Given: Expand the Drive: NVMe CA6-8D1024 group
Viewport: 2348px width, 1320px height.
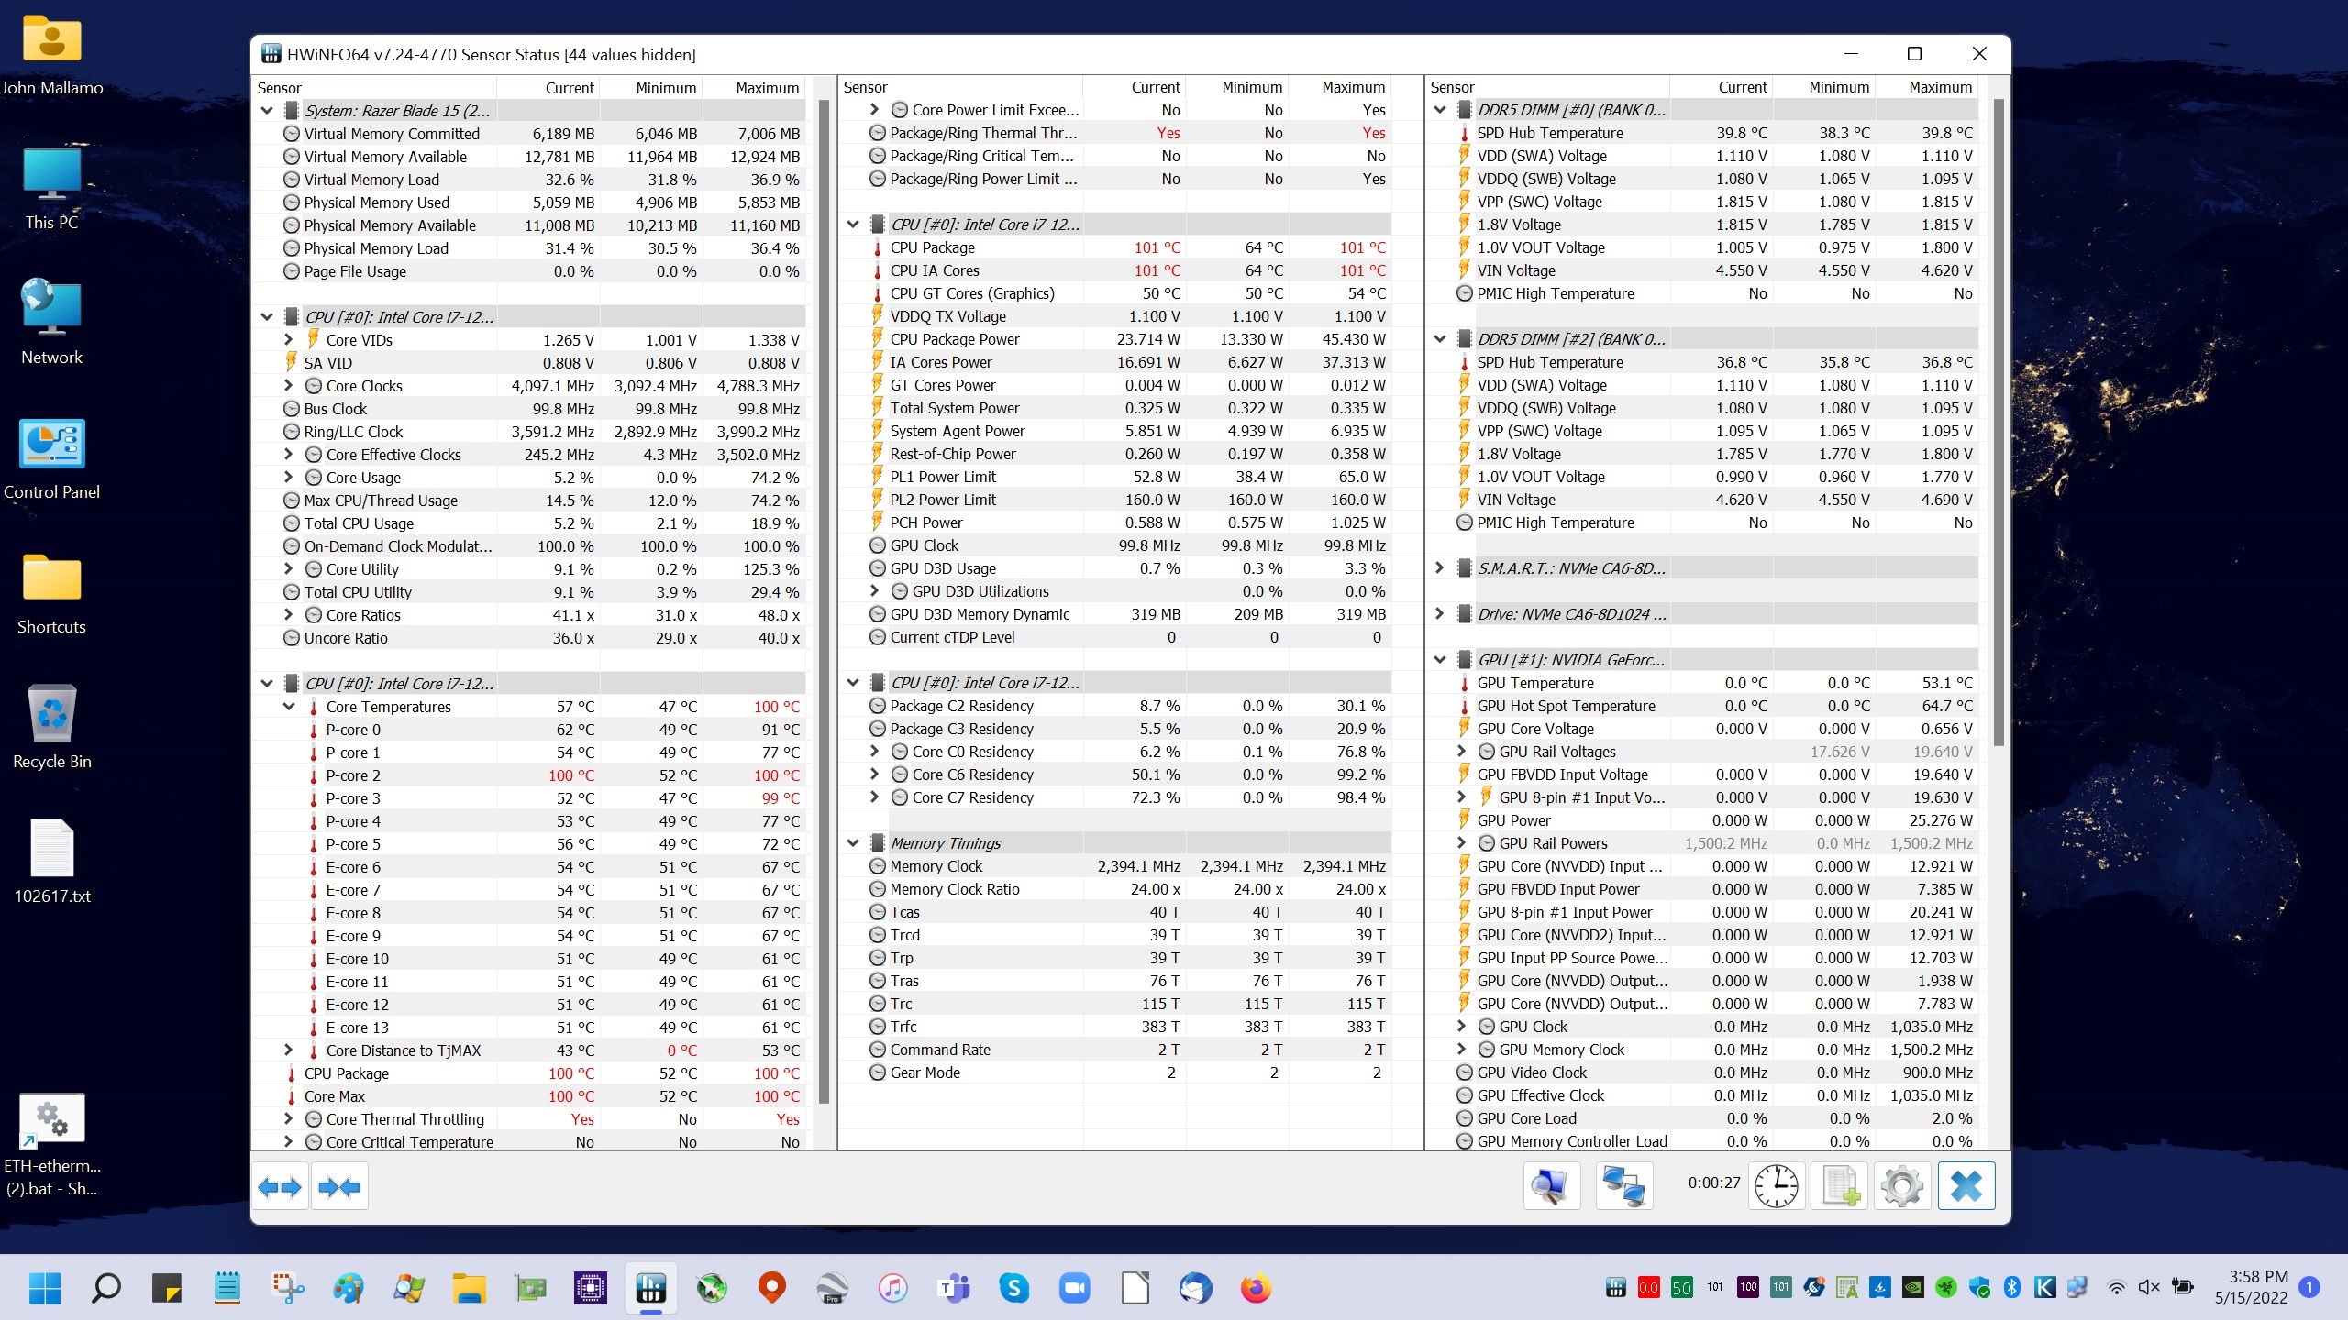Looking at the screenshot, I should coord(1440,613).
